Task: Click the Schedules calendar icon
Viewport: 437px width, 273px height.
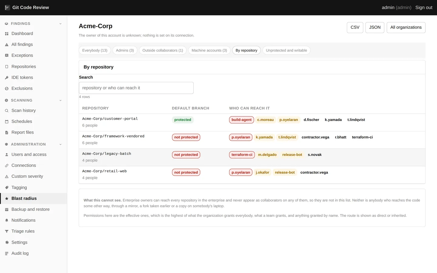Action: click(7, 122)
